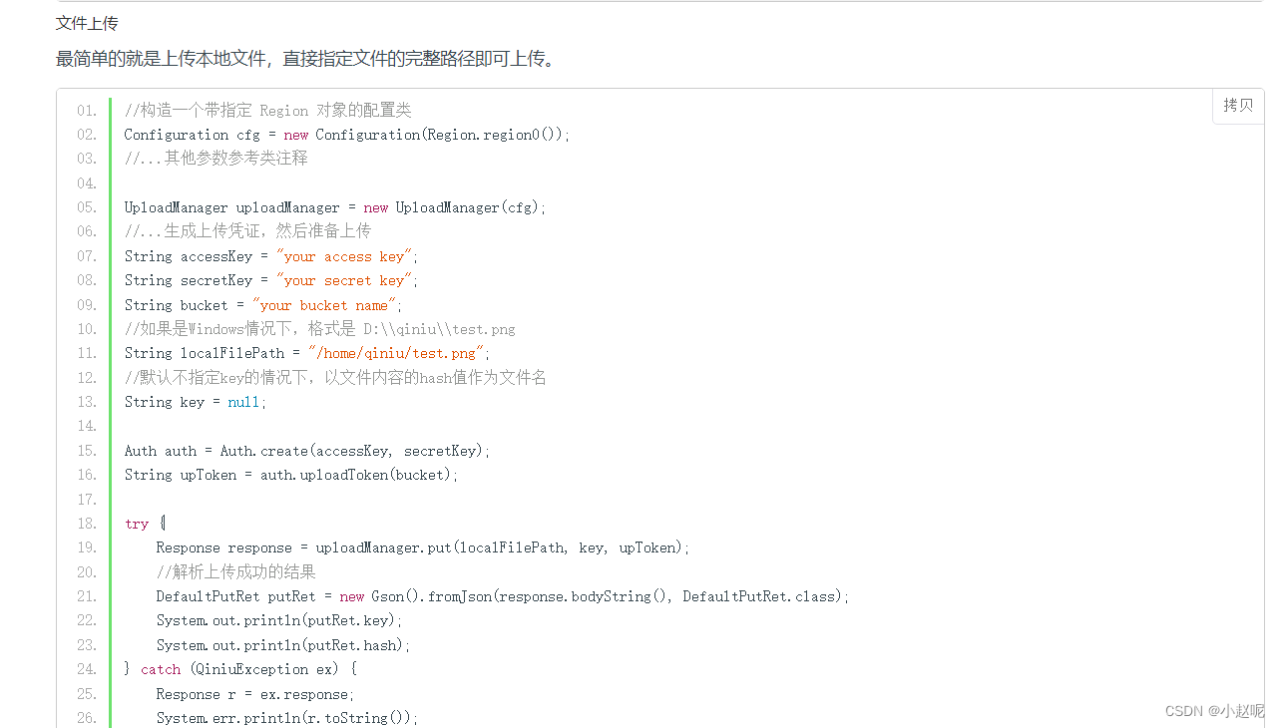Screen dimensions: 1280x728
Task: Click string "/home/qiniu/test.png"
Action: tap(396, 353)
